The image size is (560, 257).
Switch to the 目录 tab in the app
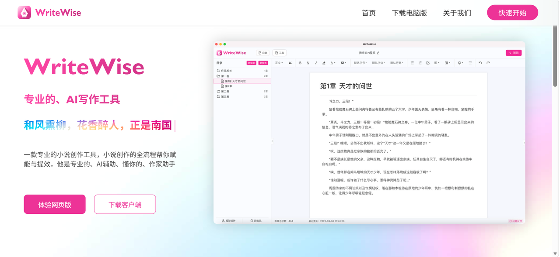263,53
